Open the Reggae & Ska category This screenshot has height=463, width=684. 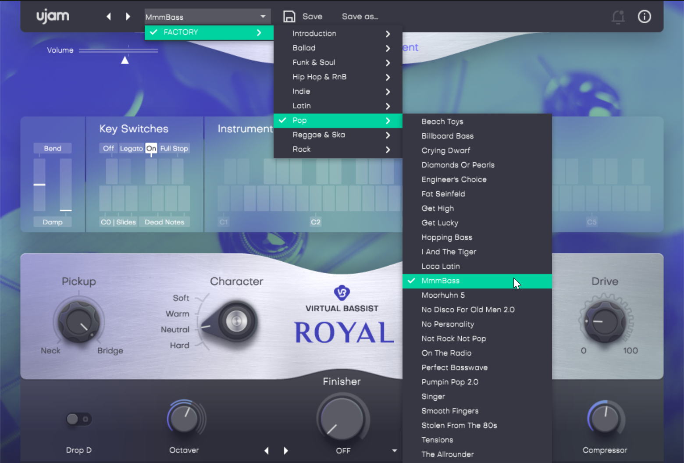tap(338, 135)
